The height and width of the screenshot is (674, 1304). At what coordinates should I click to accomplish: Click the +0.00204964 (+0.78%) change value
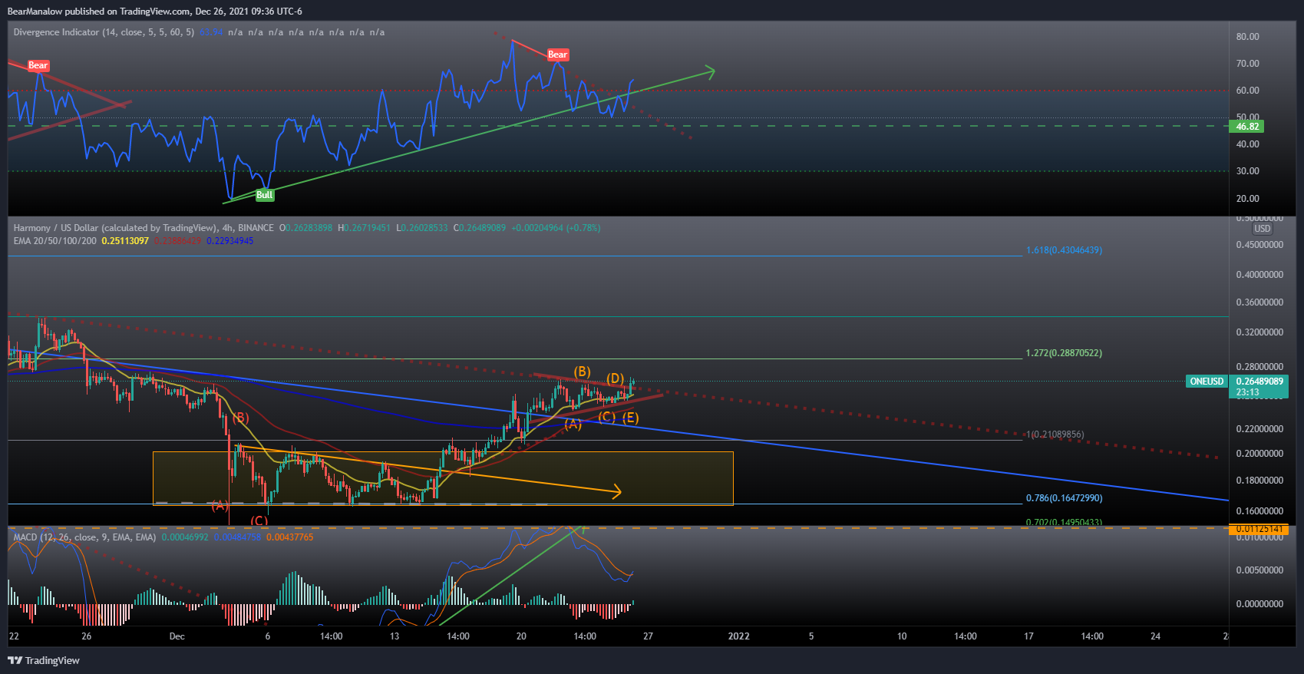pos(556,228)
